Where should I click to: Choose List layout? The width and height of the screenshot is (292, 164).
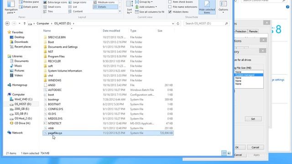click(x=73, y=7)
